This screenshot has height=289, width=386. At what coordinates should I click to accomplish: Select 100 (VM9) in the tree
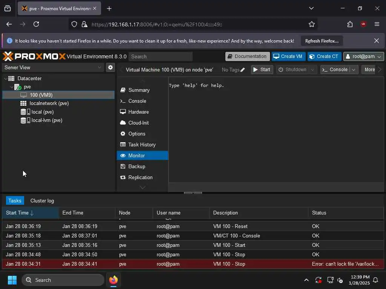pyautogui.click(x=58, y=95)
